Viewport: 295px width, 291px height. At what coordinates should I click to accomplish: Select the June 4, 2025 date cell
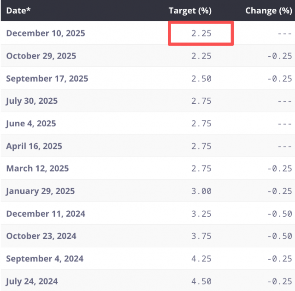click(31, 124)
